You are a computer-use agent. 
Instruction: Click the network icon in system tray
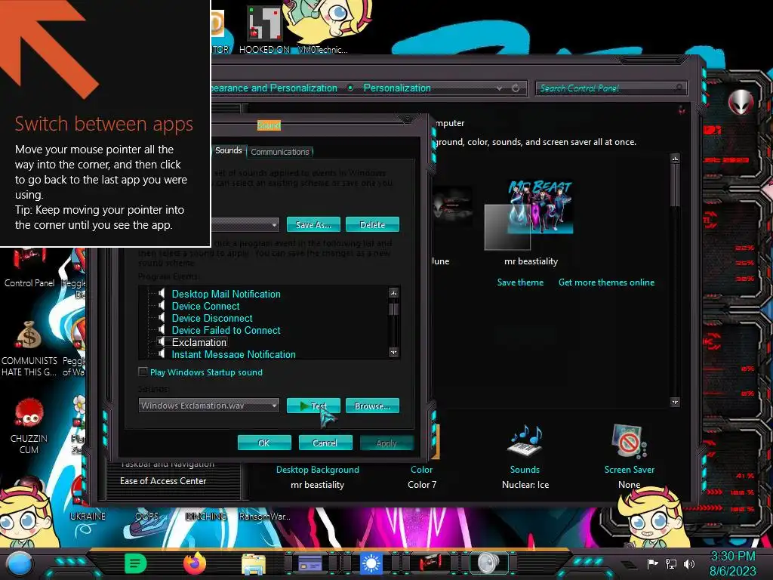(x=671, y=563)
